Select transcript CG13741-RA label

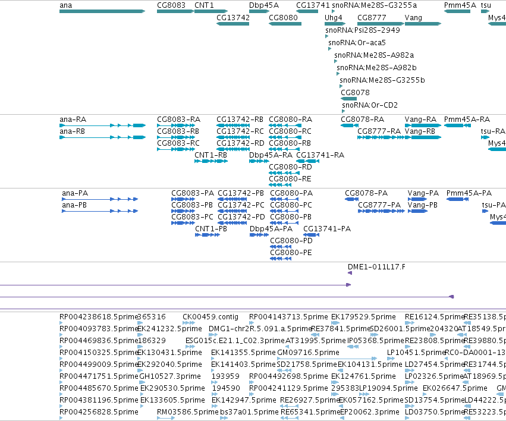point(320,155)
